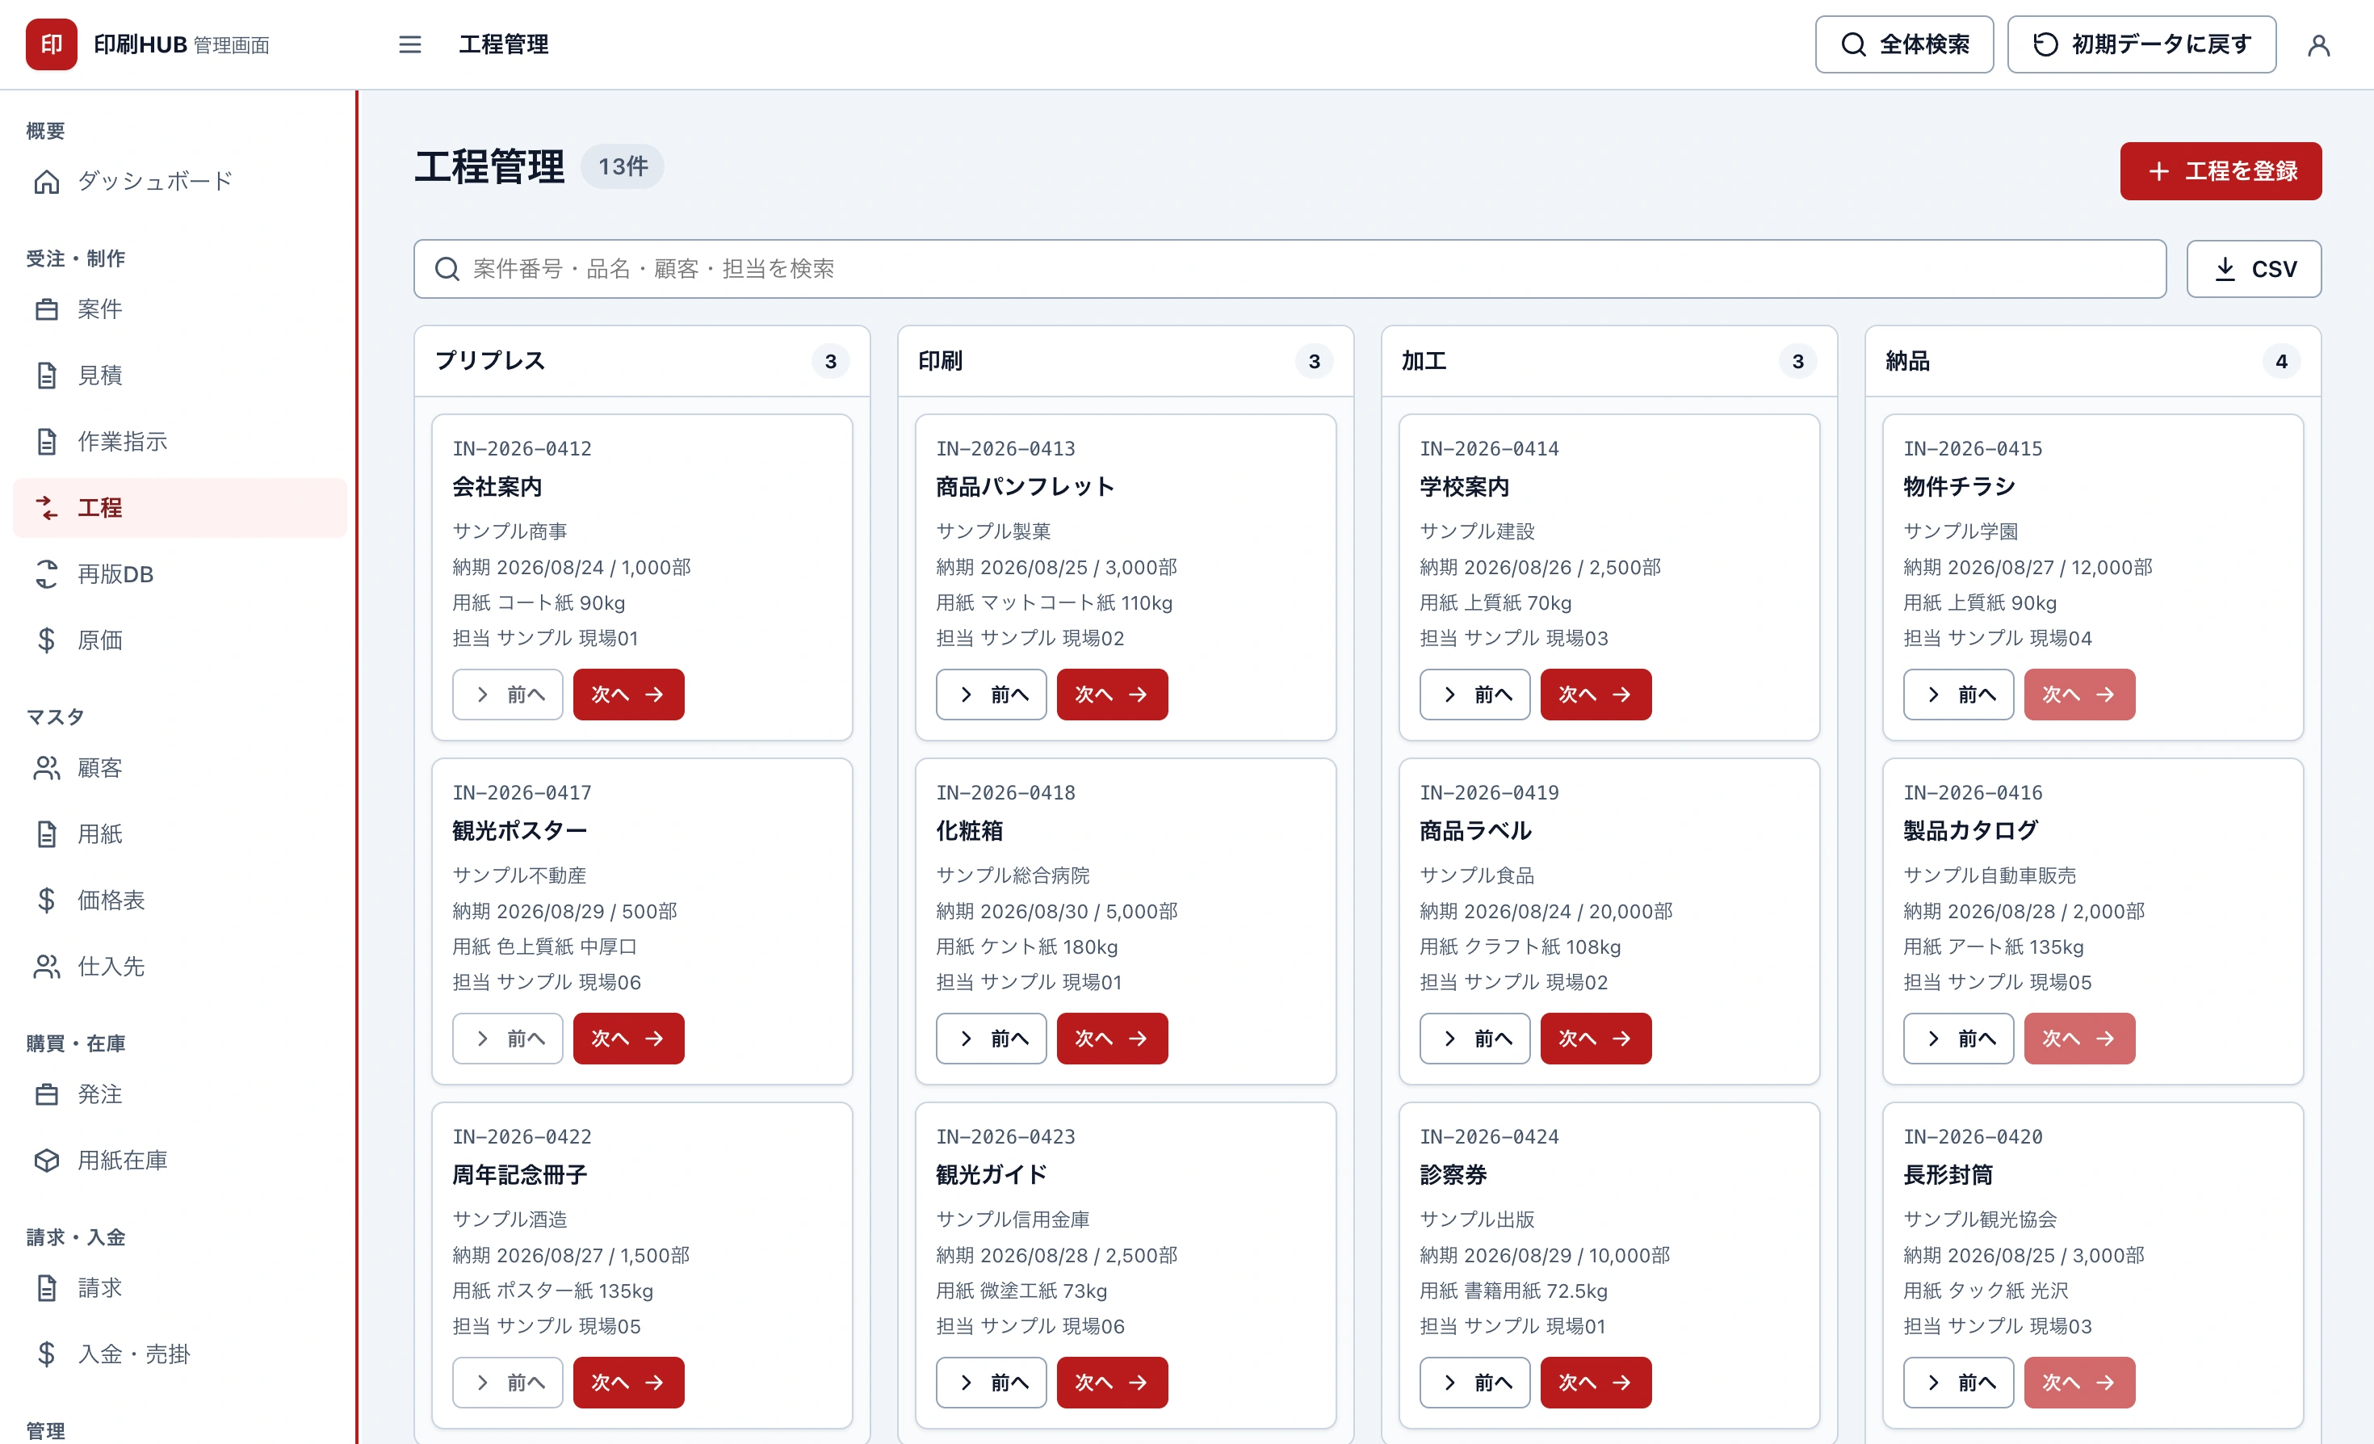Open 仕入先 in the sidebar
The image size is (2374, 1444).
point(179,966)
